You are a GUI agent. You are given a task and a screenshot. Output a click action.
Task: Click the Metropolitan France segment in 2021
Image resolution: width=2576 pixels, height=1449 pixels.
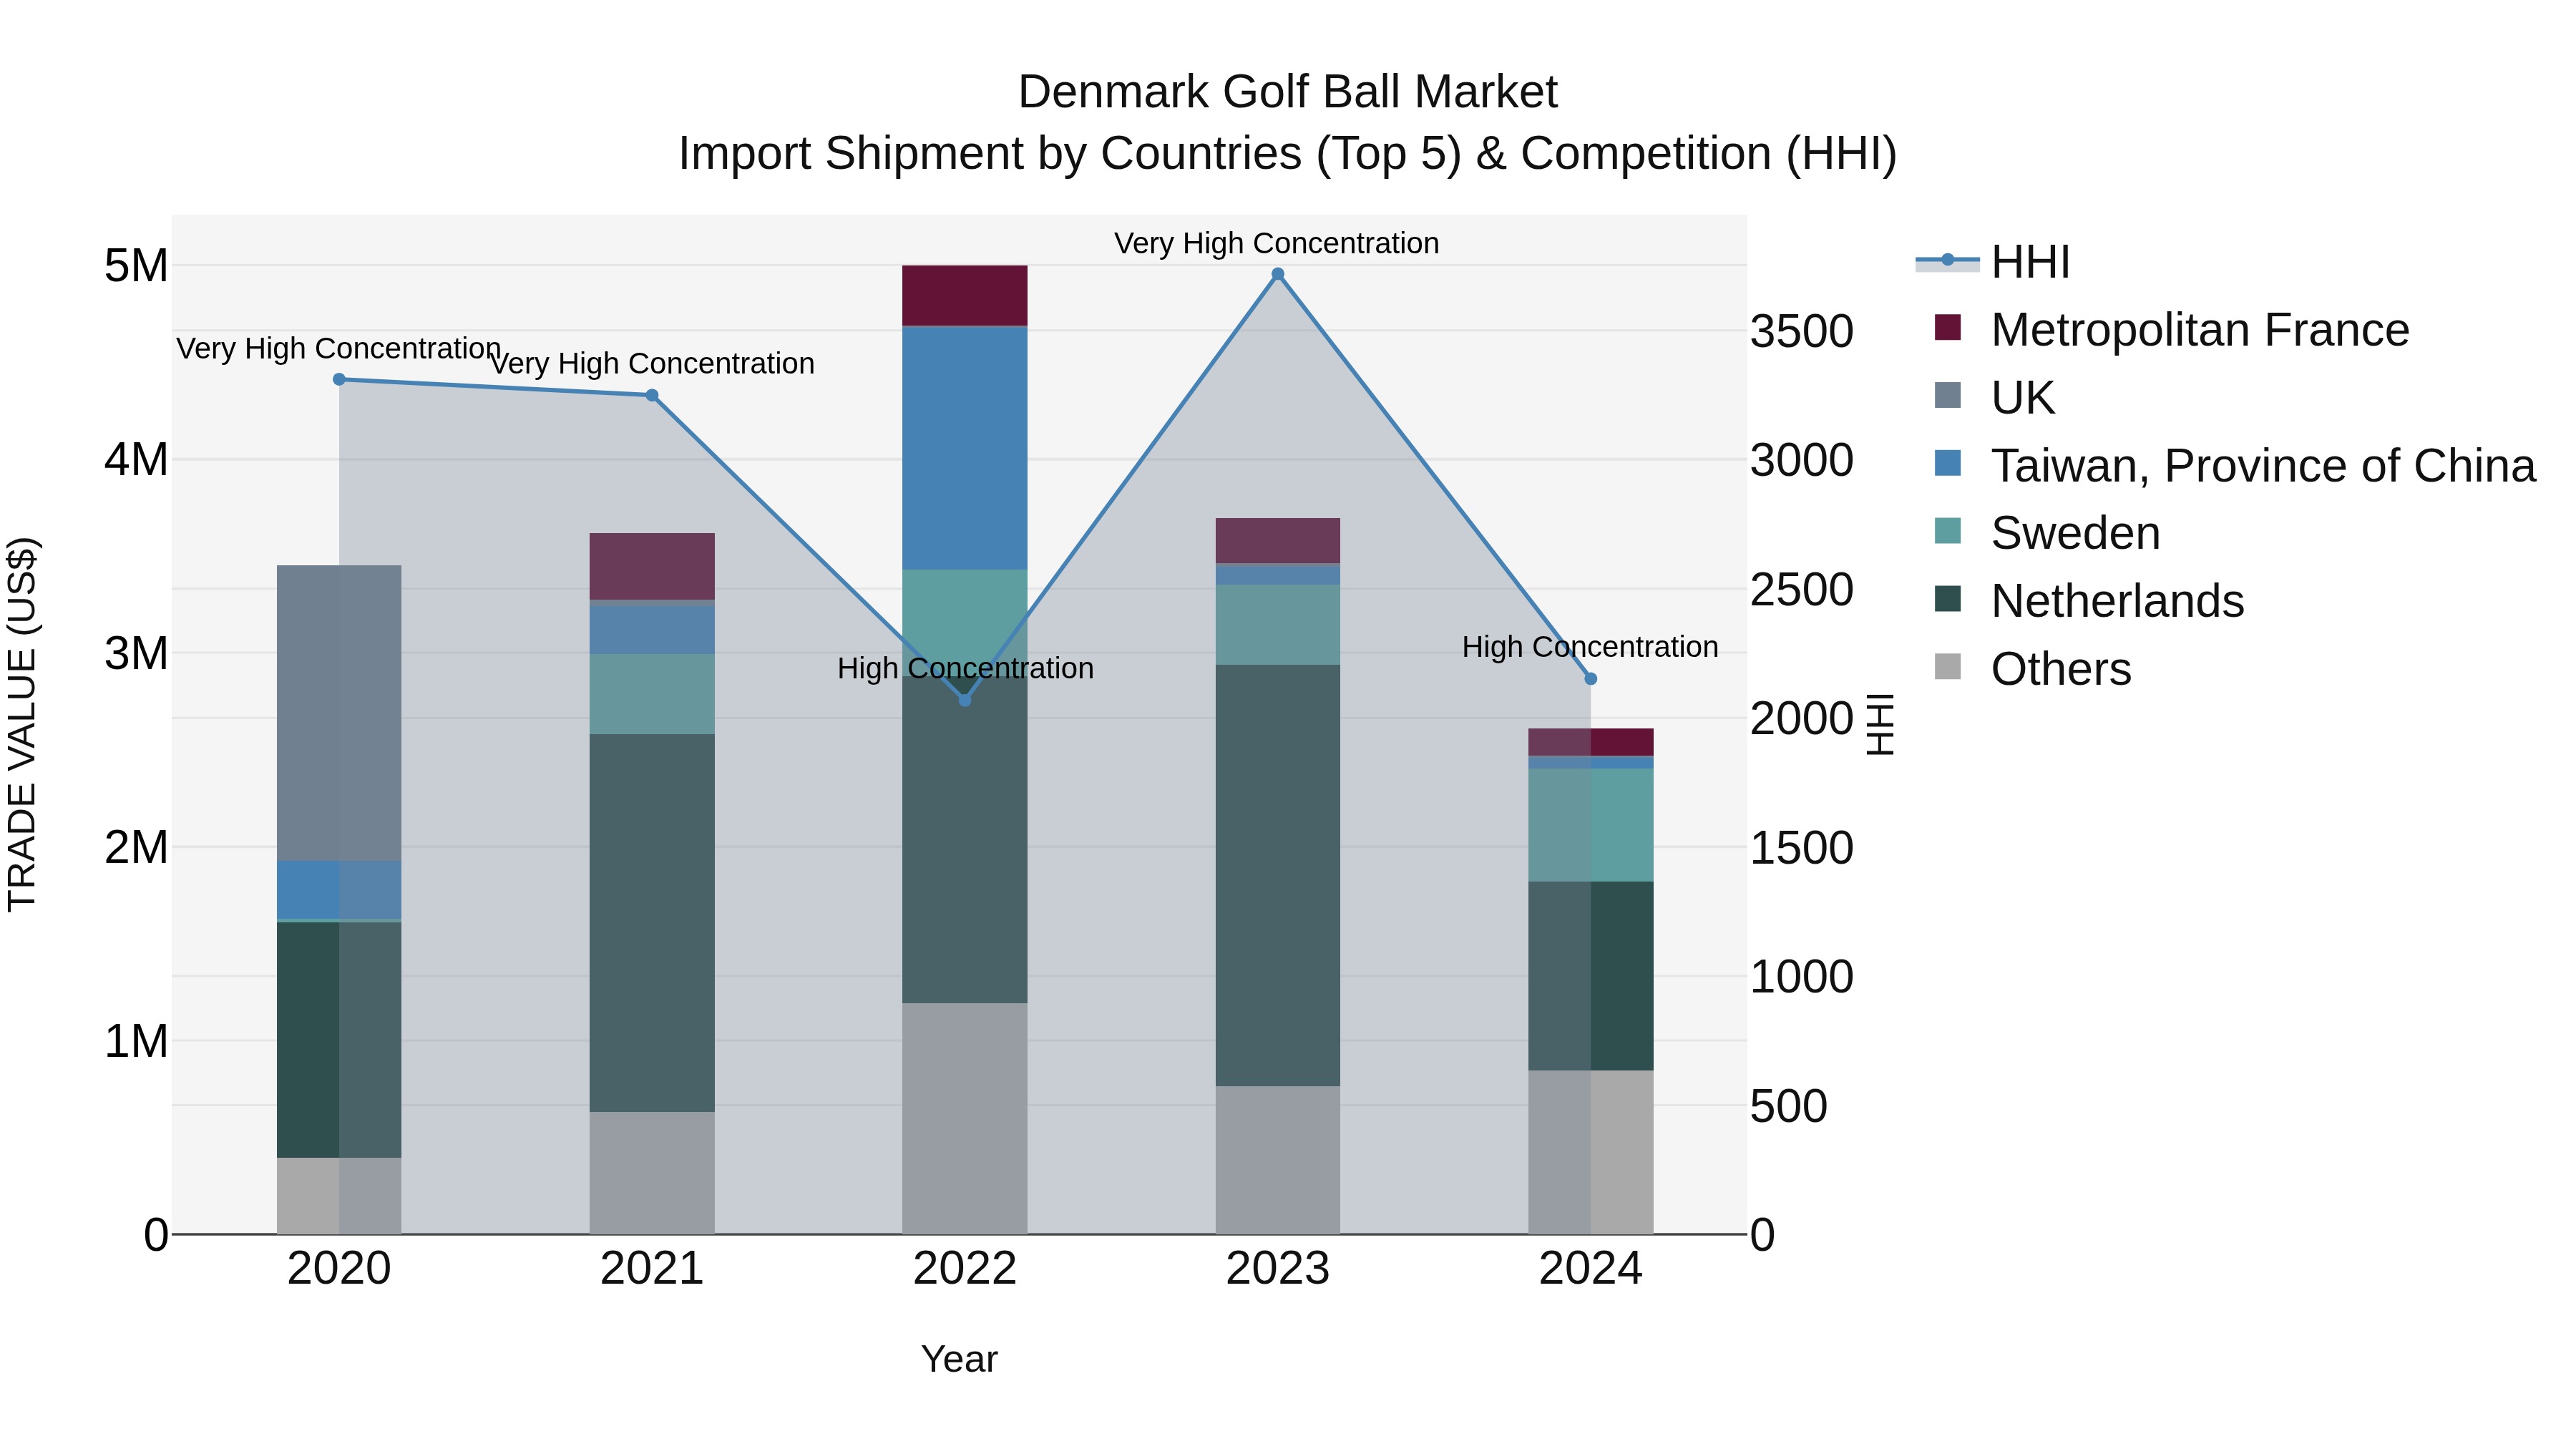(652, 566)
